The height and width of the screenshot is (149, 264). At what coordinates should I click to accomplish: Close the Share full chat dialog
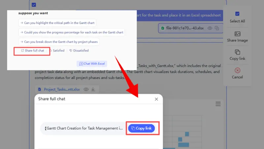(156, 99)
